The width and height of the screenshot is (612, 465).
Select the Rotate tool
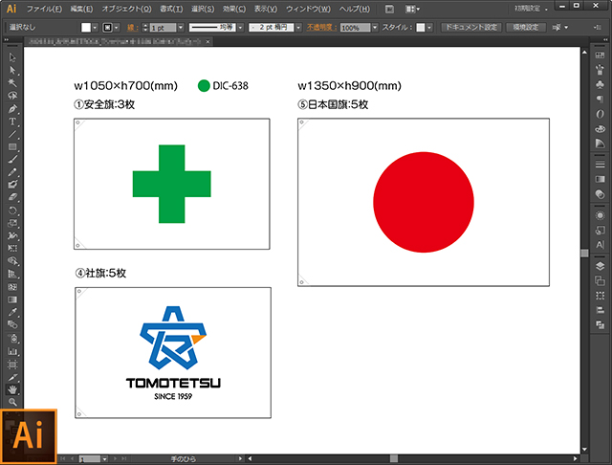(12, 210)
